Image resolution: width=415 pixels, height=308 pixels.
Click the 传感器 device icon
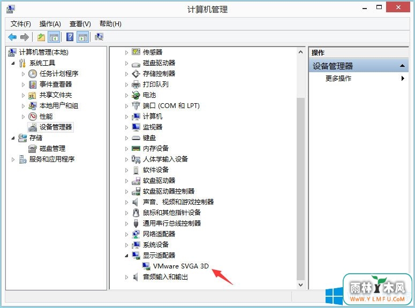[x=136, y=52]
